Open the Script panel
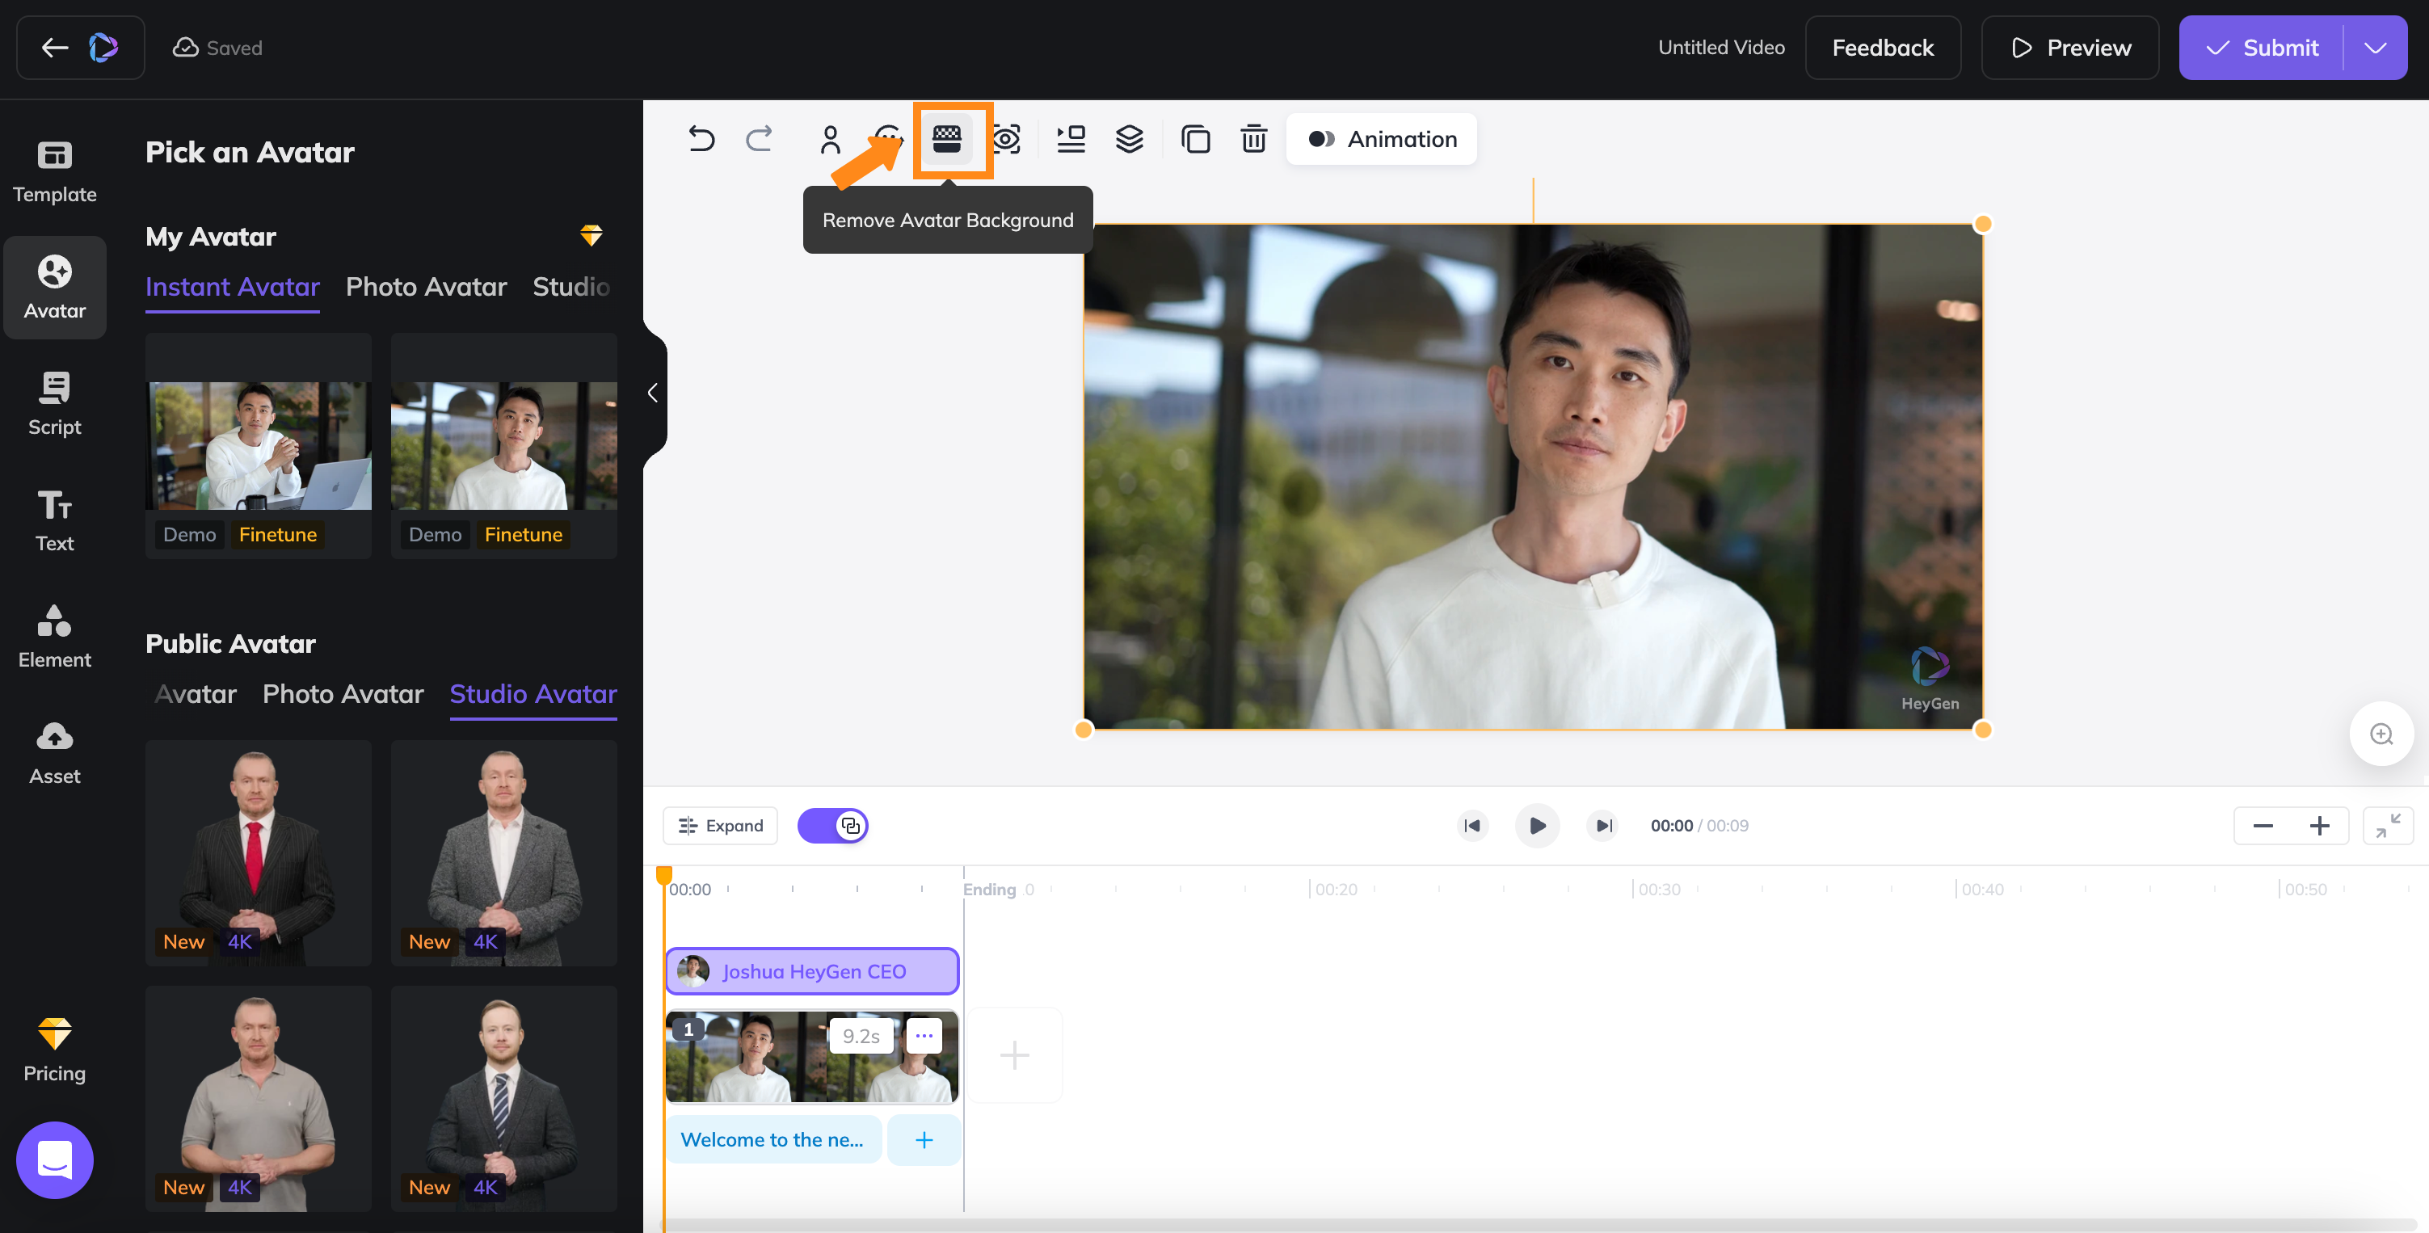Screen dimensions: 2429x1233 [x=53, y=402]
